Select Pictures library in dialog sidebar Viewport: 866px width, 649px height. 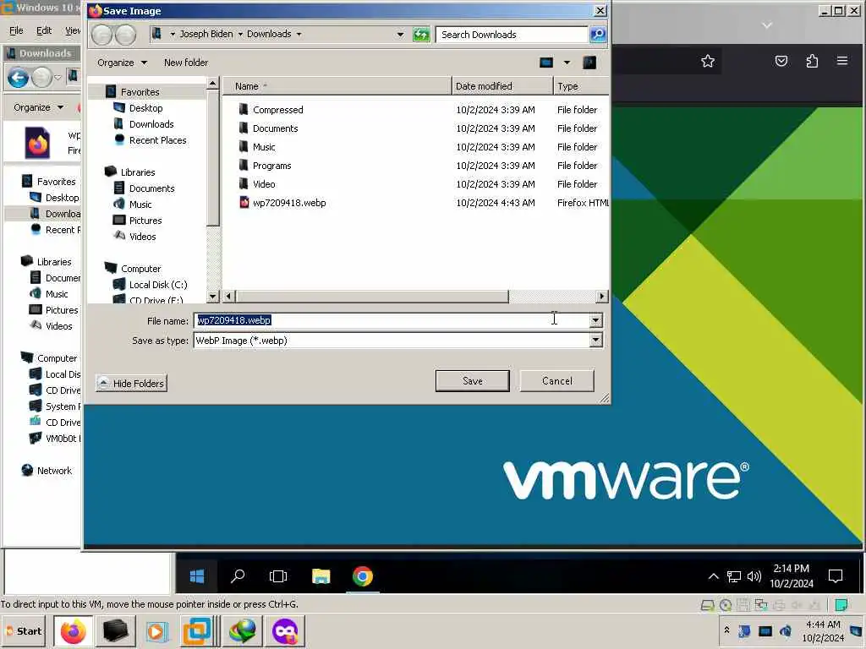[x=145, y=221]
